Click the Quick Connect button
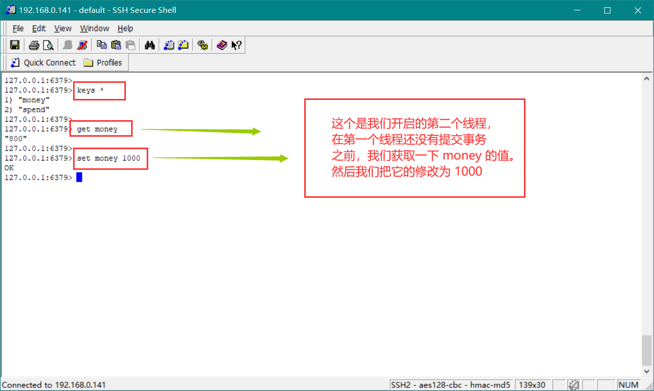The image size is (654, 391). [x=44, y=63]
